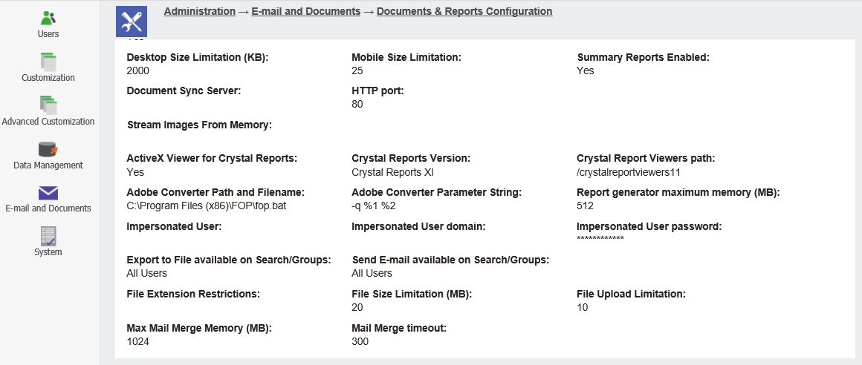The height and width of the screenshot is (365, 862).
Task: Click the Administration tools wrench icon
Action: coord(132,22)
